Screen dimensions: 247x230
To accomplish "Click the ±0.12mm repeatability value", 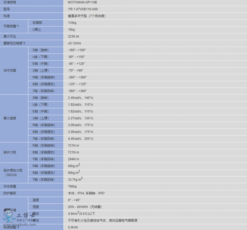I will (74, 43).
